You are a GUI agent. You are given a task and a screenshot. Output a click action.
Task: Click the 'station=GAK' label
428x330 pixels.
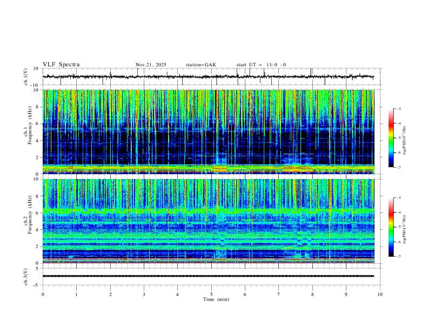[x=200, y=65]
